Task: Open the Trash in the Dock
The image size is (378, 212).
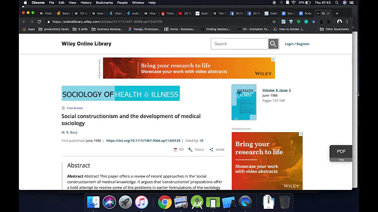Action: pyautogui.click(x=285, y=202)
